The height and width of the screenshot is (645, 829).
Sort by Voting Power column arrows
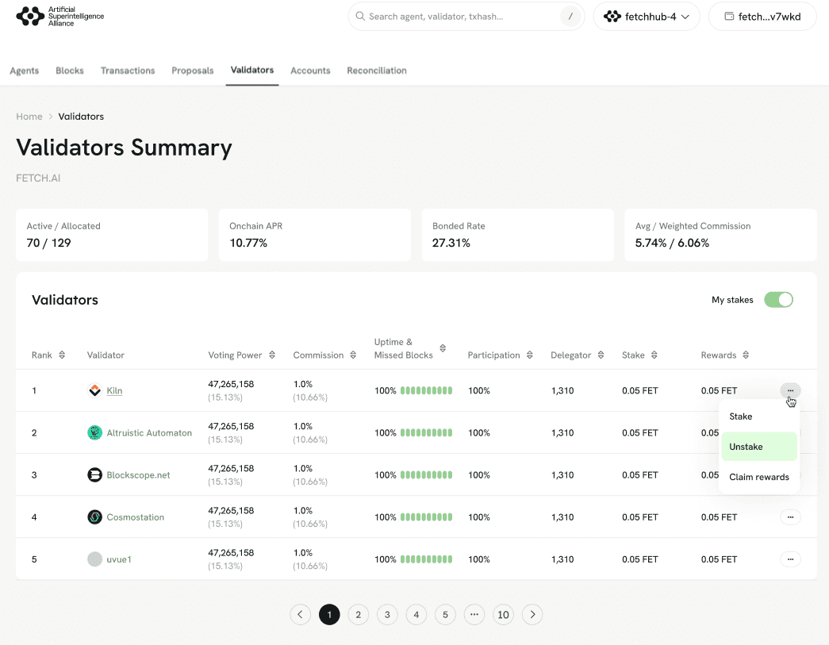click(x=272, y=355)
